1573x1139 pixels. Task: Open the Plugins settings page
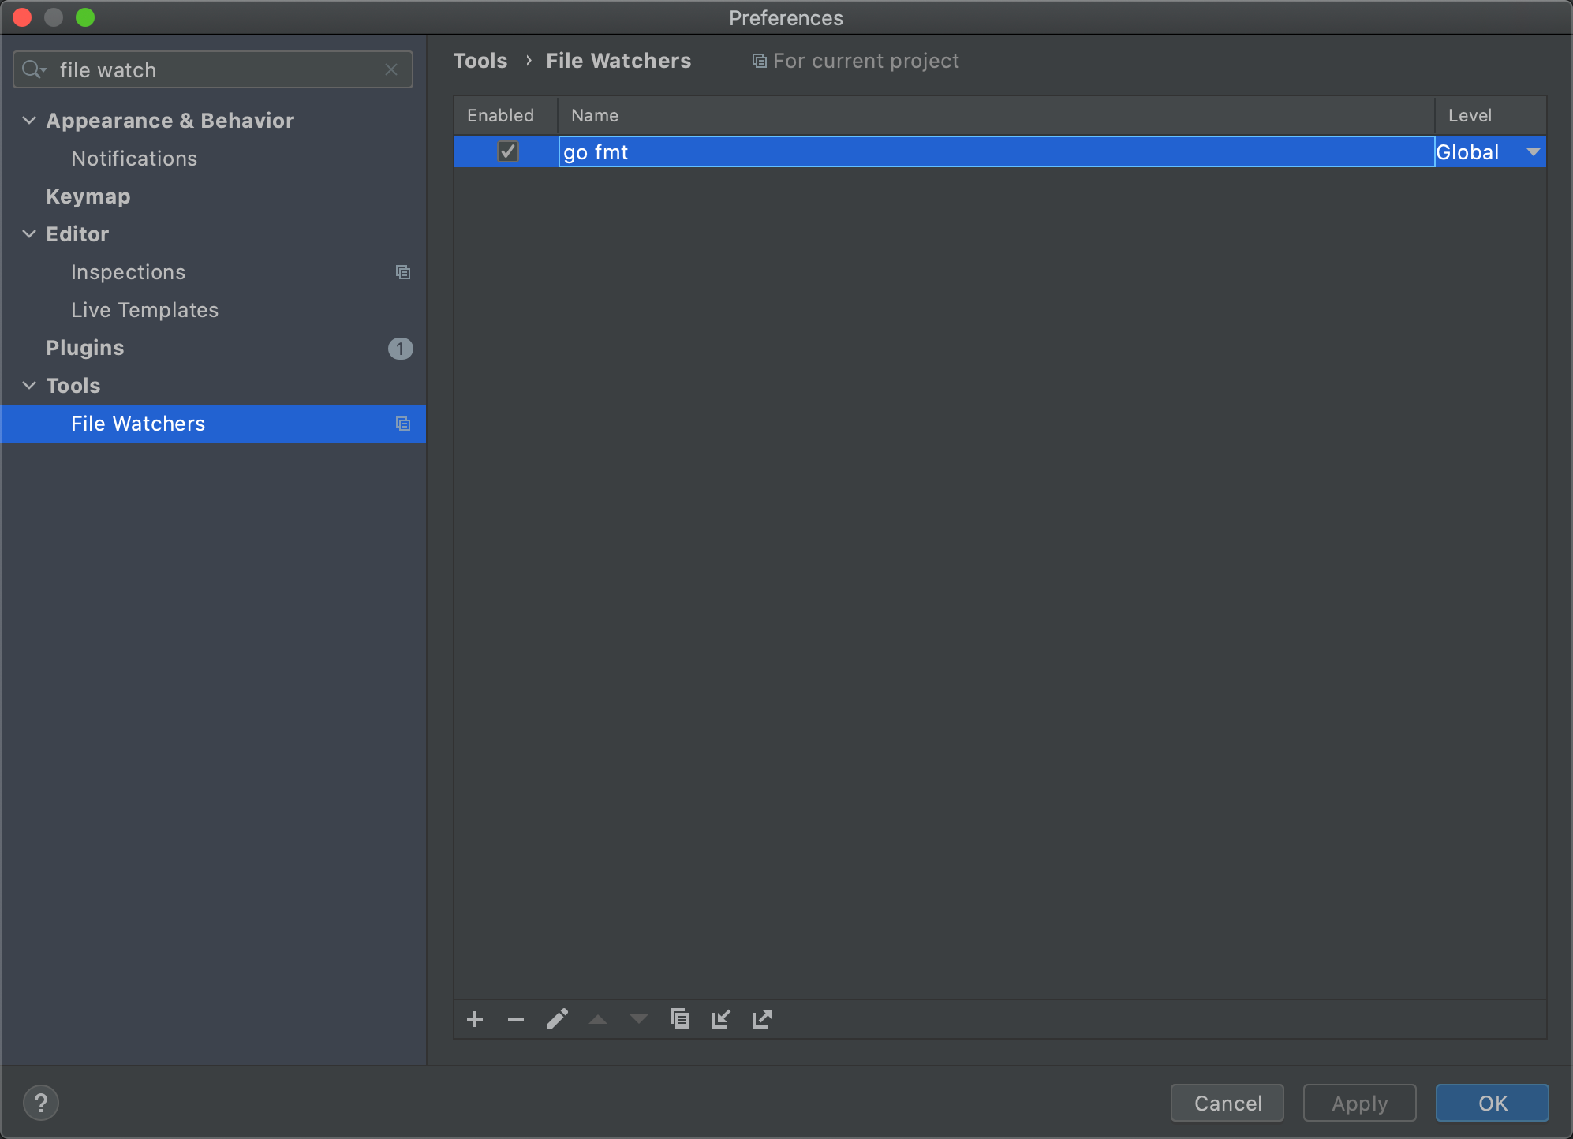pos(85,348)
